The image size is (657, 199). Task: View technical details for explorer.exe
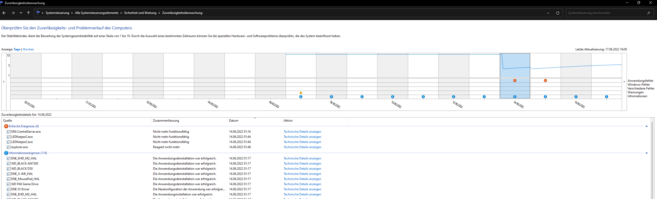point(302,147)
